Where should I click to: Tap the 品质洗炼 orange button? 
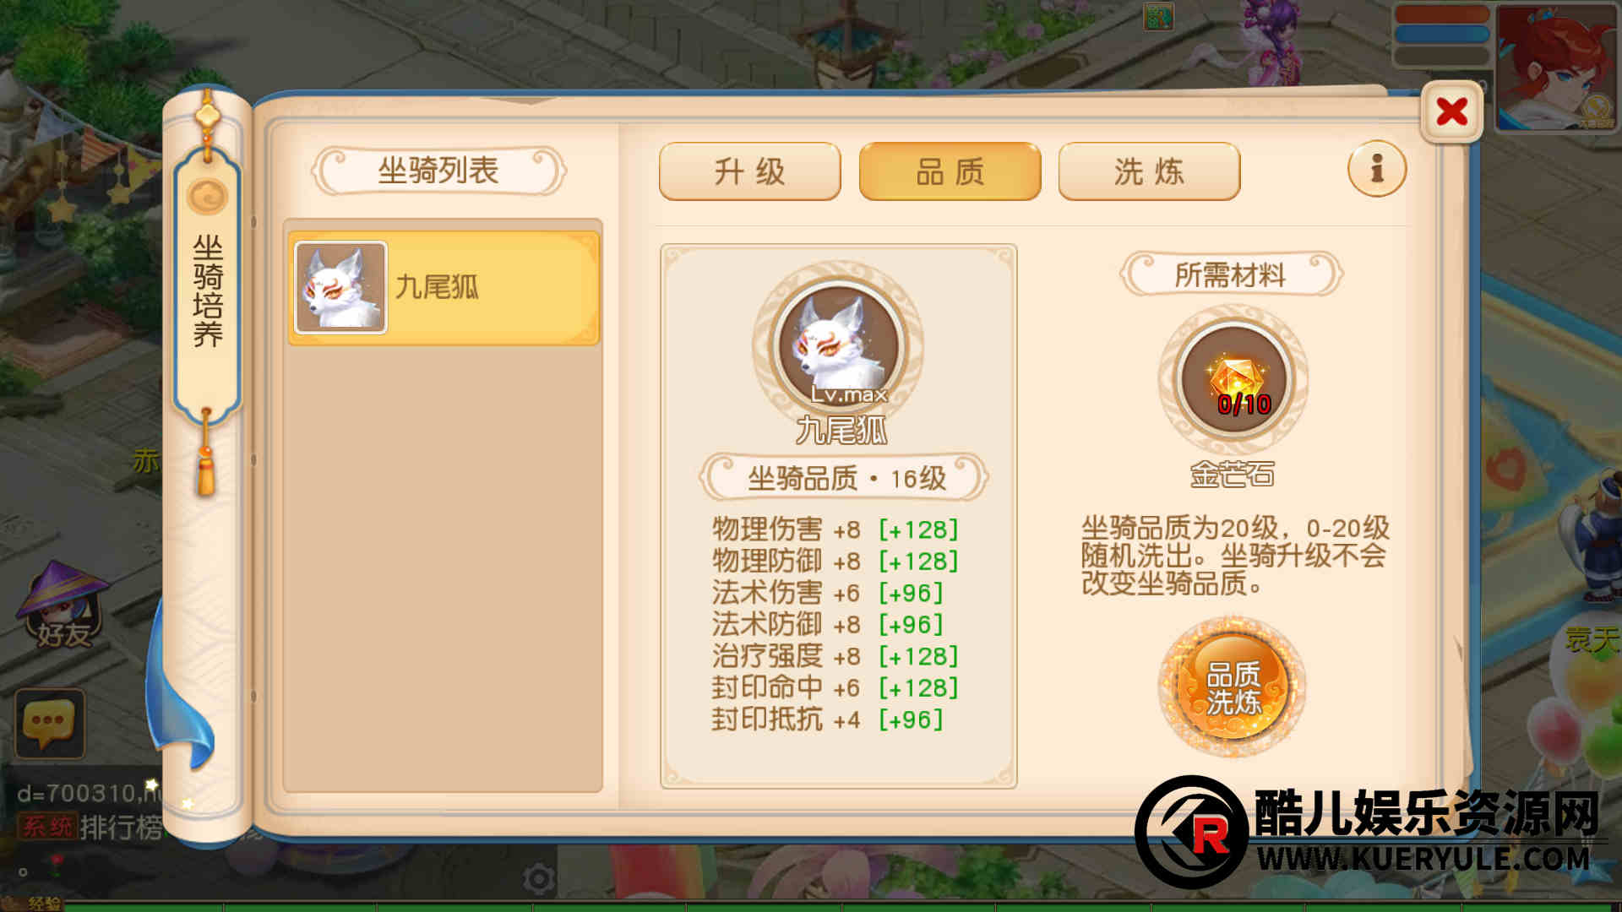(1233, 688)
